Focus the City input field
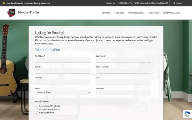 [x=124, y=82]
